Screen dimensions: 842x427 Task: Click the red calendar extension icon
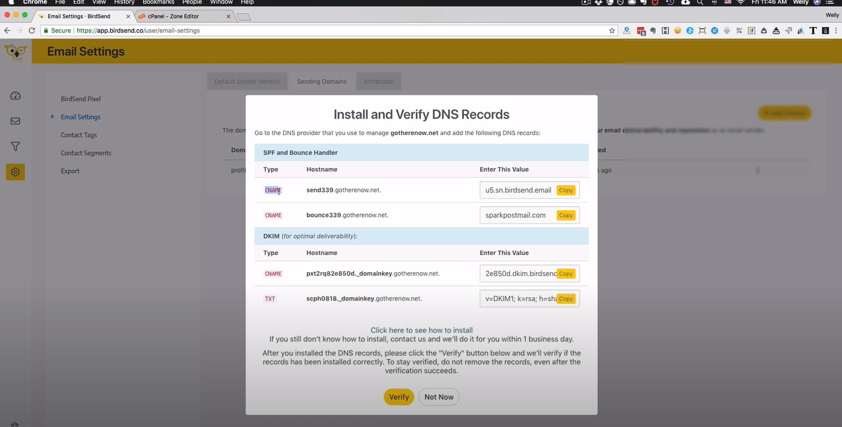pos(640,30)
